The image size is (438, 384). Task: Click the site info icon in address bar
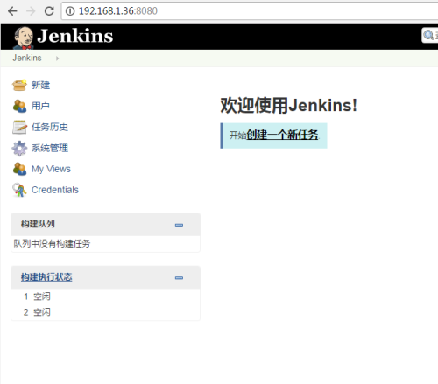[70, 11]
